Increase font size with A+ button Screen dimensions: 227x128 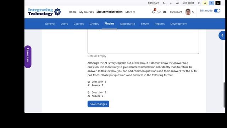(x=178, y=3)
